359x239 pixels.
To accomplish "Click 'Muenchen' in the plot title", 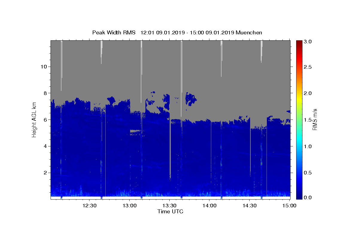I will (249, 33).
